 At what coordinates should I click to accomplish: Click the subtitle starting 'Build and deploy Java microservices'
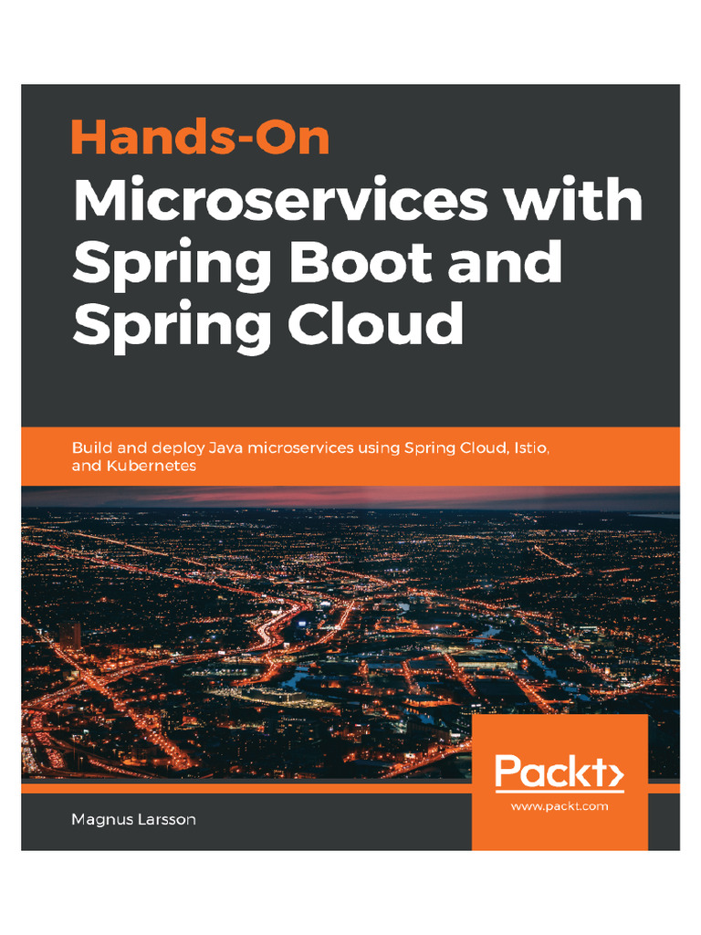click(x=310, y=457)
